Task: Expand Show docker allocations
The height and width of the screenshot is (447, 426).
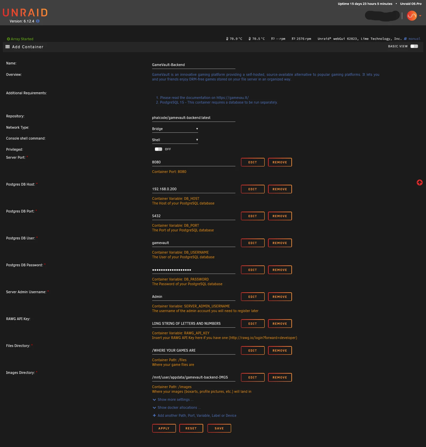Action: point(177,408)
